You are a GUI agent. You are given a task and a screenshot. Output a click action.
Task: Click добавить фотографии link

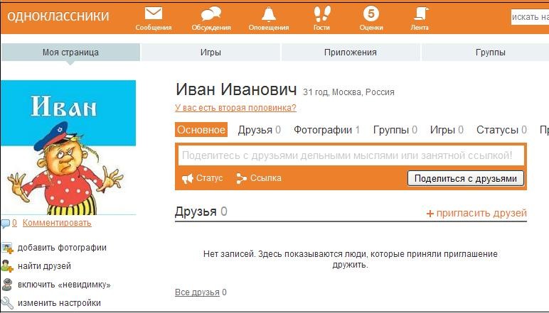[62, 248]
